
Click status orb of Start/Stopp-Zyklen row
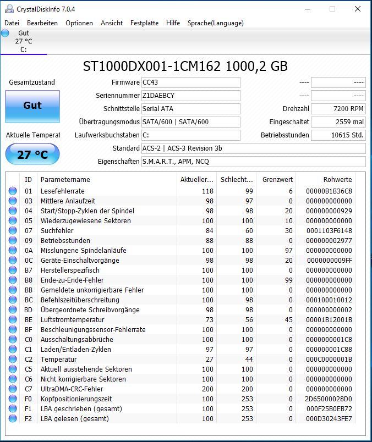point(13,211)
